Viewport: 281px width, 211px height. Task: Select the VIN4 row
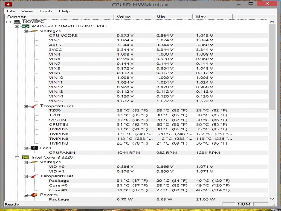pos(158,54)
